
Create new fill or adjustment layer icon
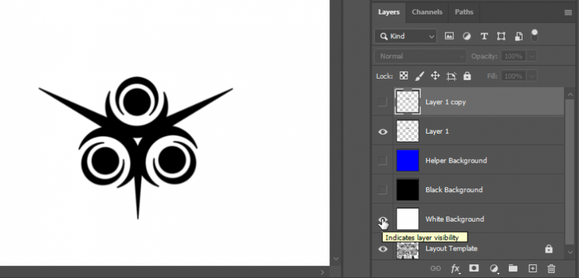click(494, 269)
